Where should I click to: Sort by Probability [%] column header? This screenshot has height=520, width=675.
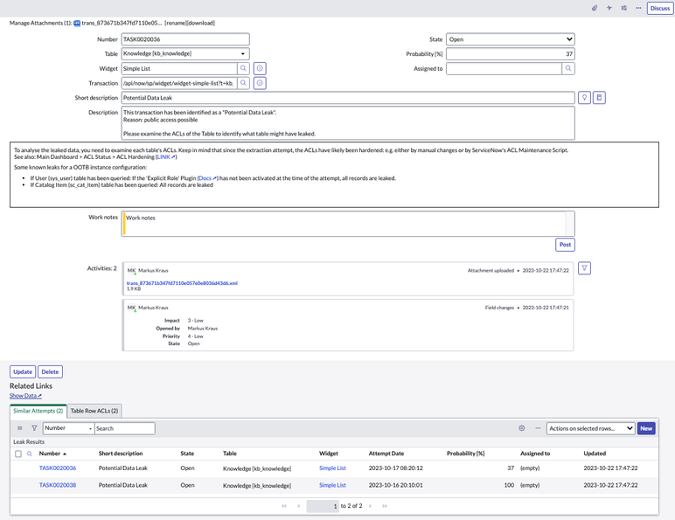coord(465,454)
